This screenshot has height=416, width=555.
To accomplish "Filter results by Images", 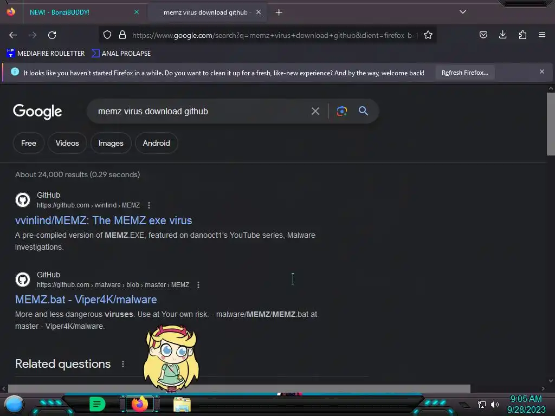I will (111, 143).
